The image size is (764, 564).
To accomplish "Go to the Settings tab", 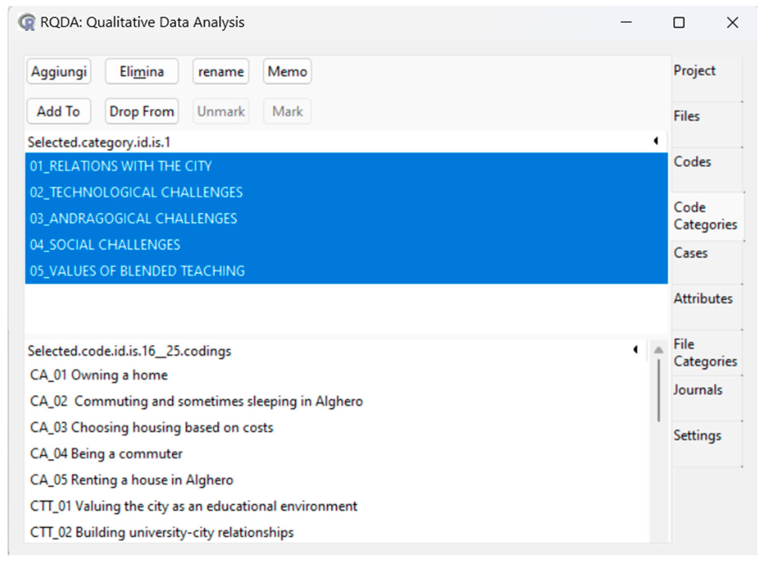I will point(697,435).
